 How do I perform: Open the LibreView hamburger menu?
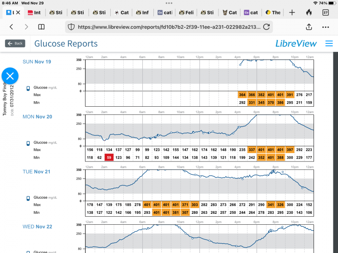click(329, 43)
